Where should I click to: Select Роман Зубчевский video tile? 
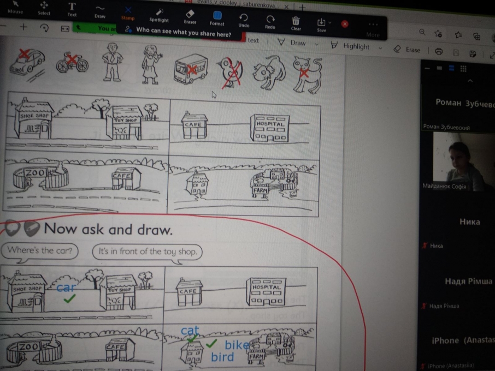tap(458, 107)
